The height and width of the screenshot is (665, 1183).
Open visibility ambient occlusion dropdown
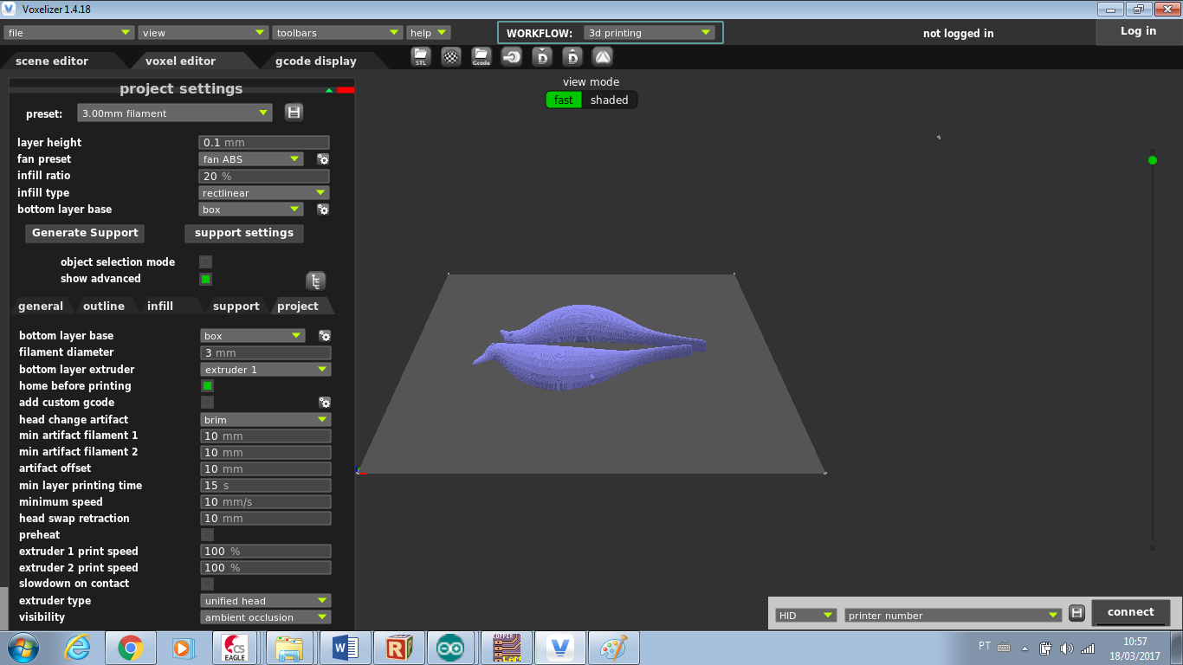[x=266, y=617]
